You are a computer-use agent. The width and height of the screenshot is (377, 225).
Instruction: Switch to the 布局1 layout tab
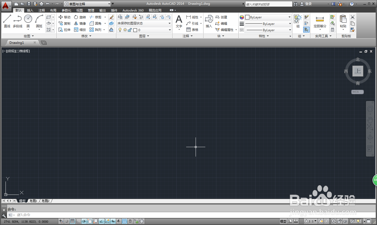pos(33,201)
